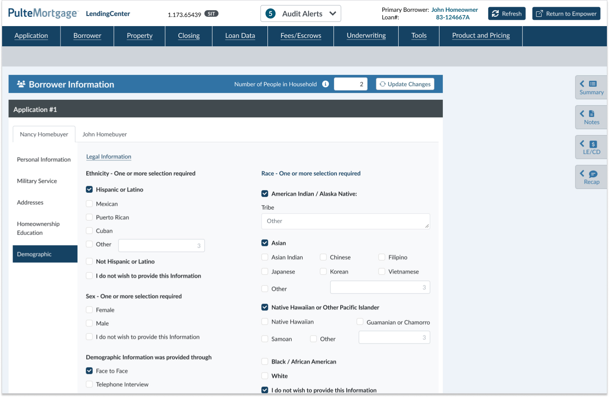Click the household info circle icon
This screenshot has width=609, height=397.
[x=326, y=84]
